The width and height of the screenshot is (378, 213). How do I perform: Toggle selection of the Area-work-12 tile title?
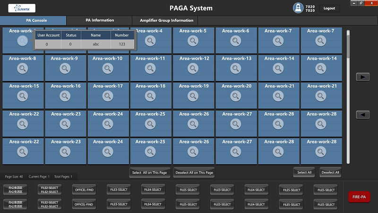point(194,59)
